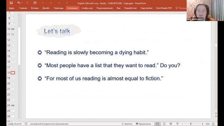Switch to Reading view icon
Viewport: 224px width, 126px height.
click(x=171, y=124)
